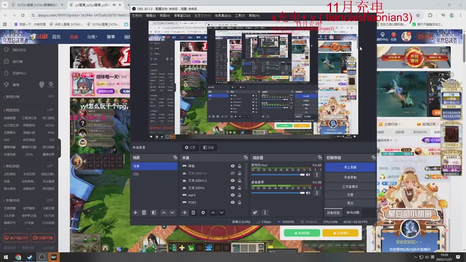Open 麦克风/Aux three-dot options

pos(317,175)
